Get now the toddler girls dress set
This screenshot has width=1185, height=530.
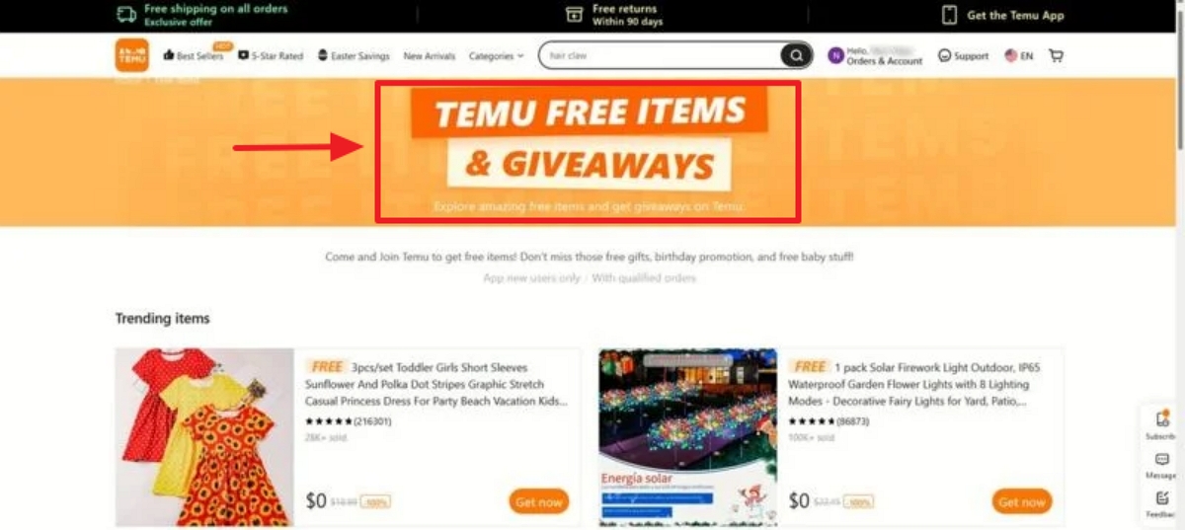[x=539, y=501]
